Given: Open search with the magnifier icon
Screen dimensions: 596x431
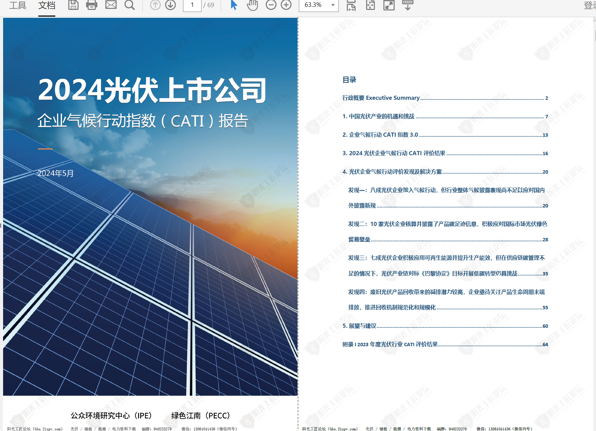Looking at the screenshot, I should click(130, 5).
